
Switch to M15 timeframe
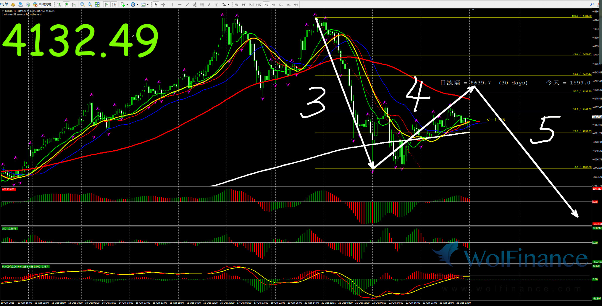click(x=251, y=4)
